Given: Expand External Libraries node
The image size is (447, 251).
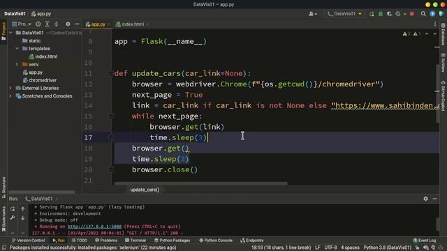Looking at the screenshot, I should click(x=10, y=89).
